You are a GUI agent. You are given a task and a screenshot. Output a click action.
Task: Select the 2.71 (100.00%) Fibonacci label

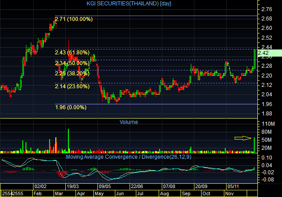click(x=74, y=19)
